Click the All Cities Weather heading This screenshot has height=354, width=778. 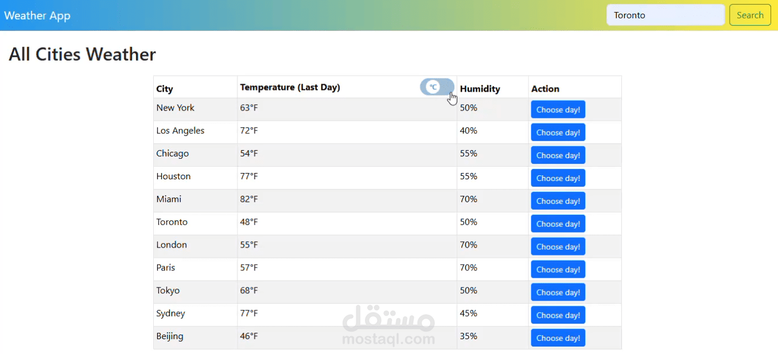pyautogui.click(x=83, y=54)
